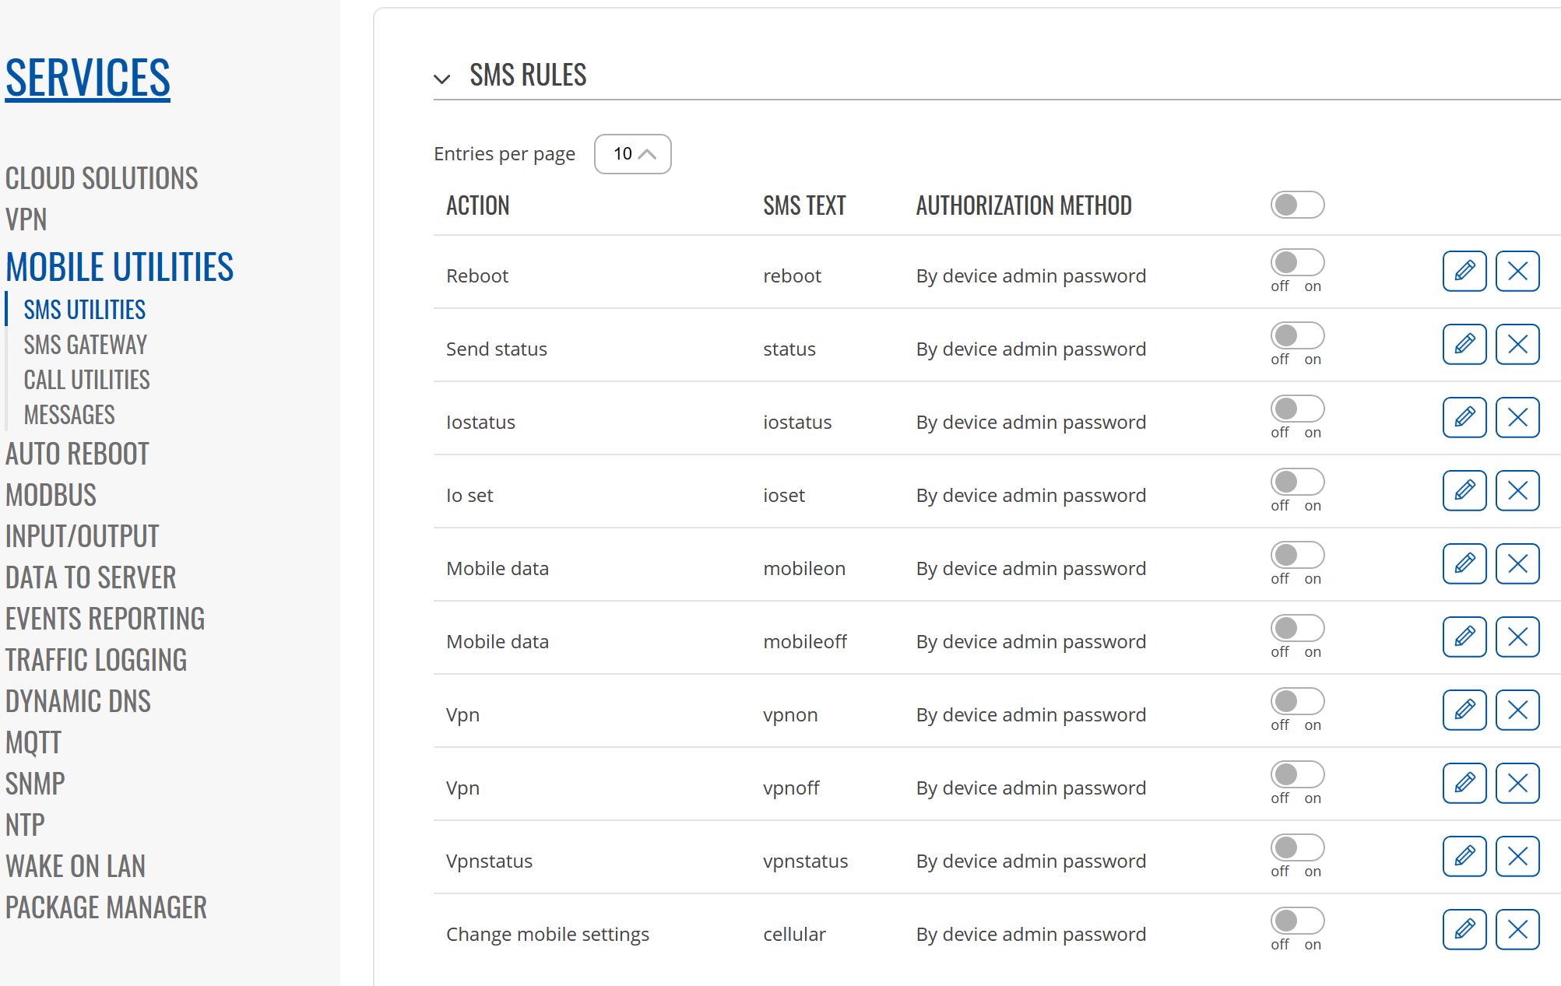Open SMS Gateway submenu item

pyautogui.click(x=85, y=345)
